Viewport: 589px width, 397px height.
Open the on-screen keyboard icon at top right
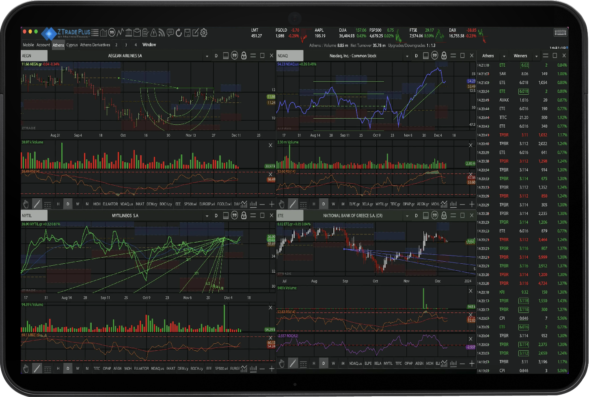[560, 32]
